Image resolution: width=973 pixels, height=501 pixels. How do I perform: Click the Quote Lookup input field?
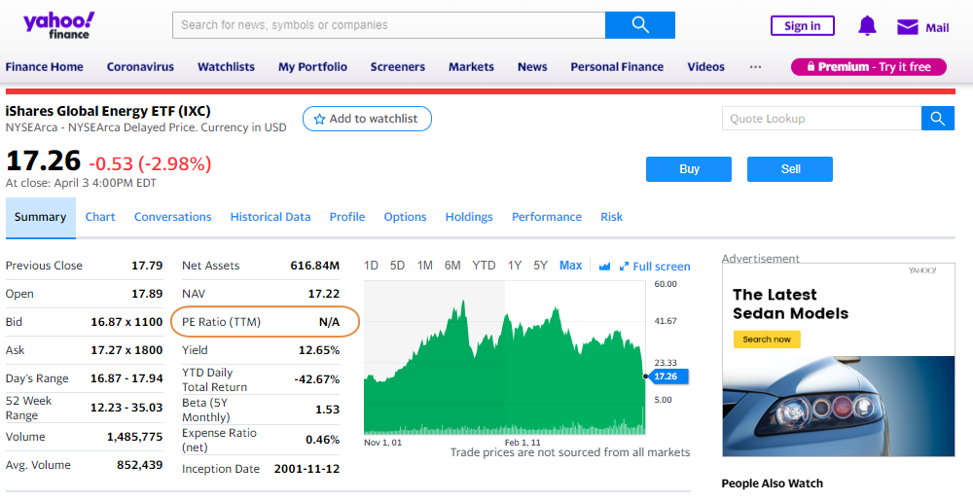tap(821, 119)
